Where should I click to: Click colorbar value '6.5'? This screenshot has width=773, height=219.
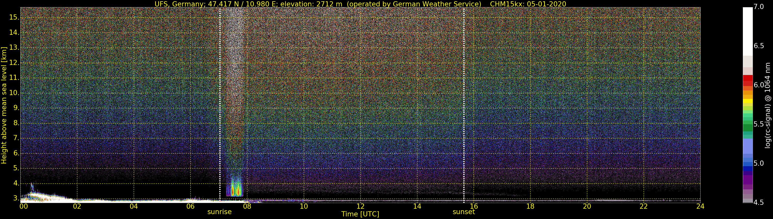point(759,46)
